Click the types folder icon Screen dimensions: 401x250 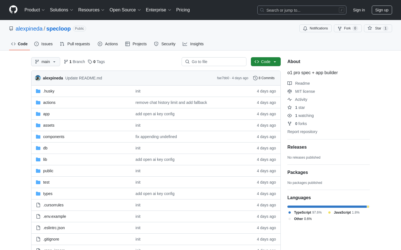(x=38, y=194)
